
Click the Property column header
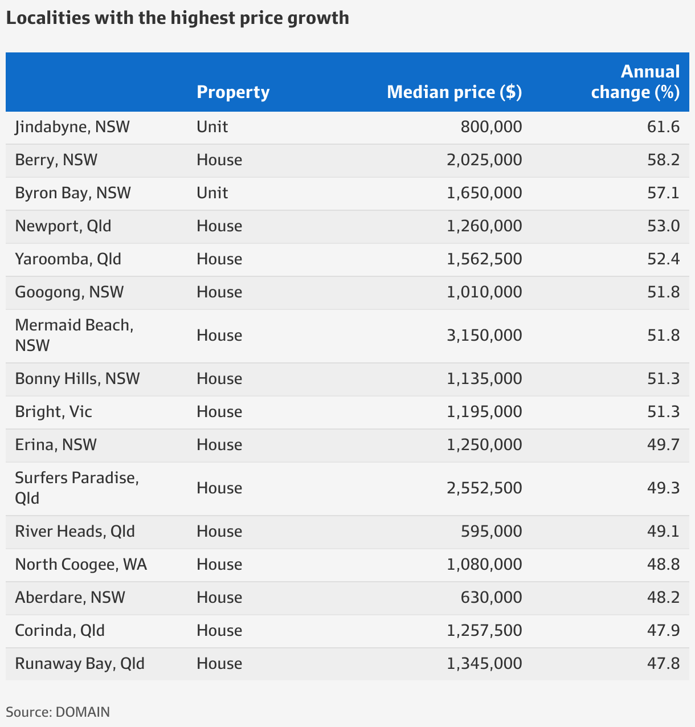tap(233, 92)
